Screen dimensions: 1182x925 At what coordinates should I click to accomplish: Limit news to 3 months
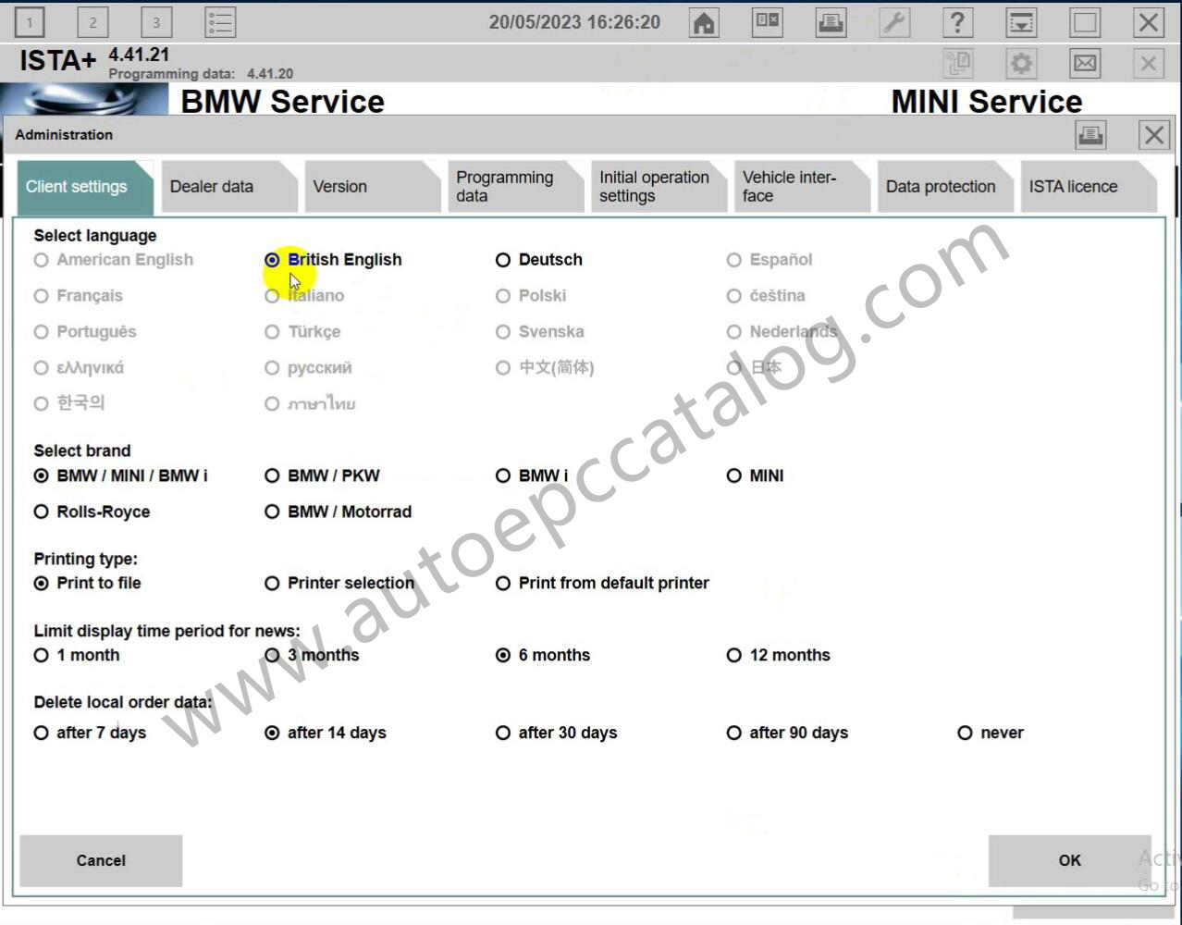click(312, 655)
